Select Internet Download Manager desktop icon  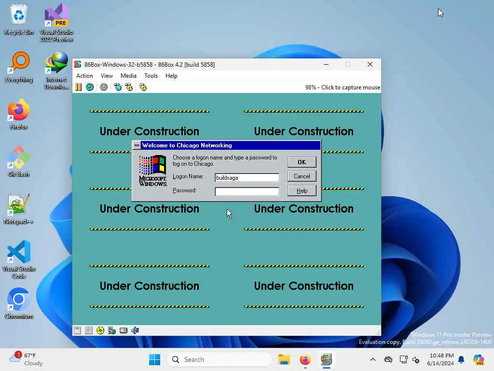point(56,71)
